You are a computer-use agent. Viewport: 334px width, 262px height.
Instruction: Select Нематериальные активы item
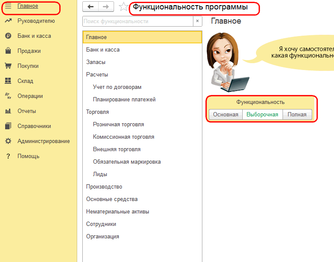[x=142, y=212]
